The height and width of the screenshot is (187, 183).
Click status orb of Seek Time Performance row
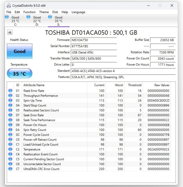coord(10,120)
